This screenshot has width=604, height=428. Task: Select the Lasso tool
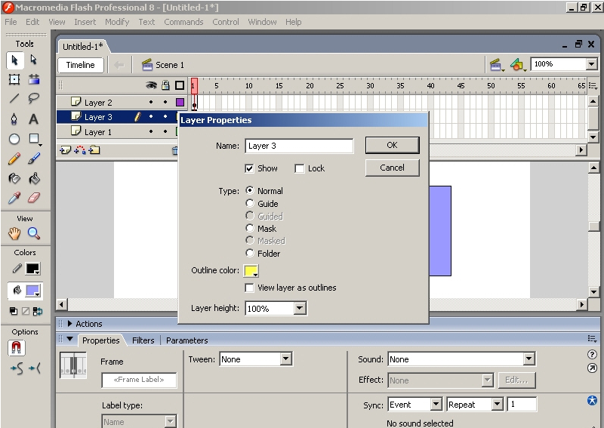pos(34,99)
